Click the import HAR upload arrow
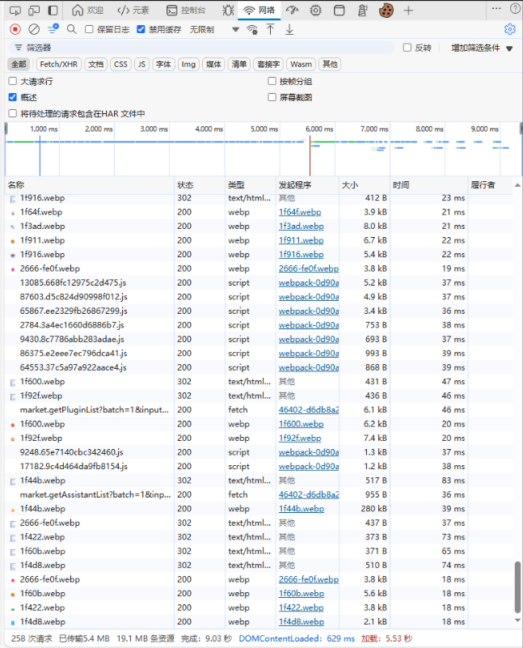The image size is (523, 648). [270, 29]
